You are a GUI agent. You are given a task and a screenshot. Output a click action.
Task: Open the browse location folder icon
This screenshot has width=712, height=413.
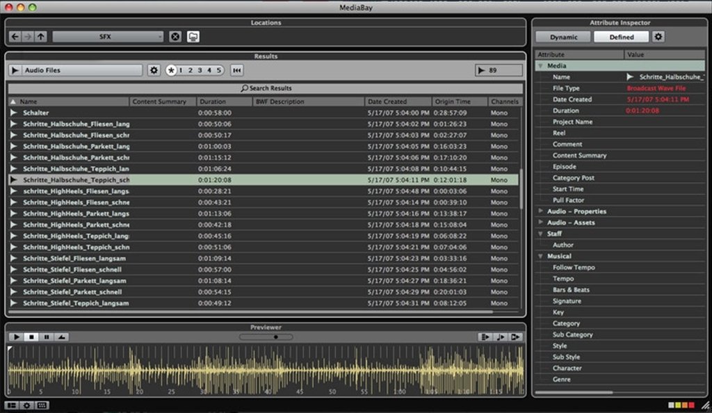pyautogui.click(x=193, y=37)
